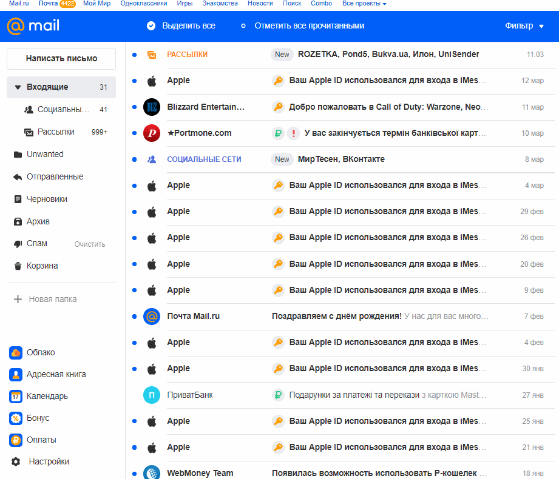Image resolution: width=559 pixels, height=479 pixels.
Task: Click the Рассылки orange category icon in list
Action: [152, 55]
